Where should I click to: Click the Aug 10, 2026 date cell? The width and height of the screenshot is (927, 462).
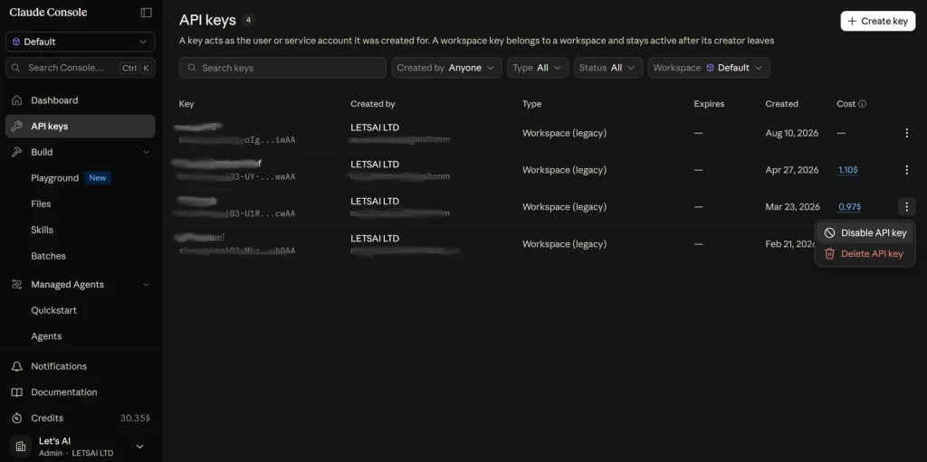[791, 134]
